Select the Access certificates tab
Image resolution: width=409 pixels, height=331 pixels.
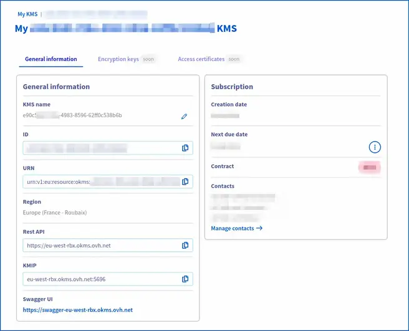pyautogui.click(x=201, y=59)
